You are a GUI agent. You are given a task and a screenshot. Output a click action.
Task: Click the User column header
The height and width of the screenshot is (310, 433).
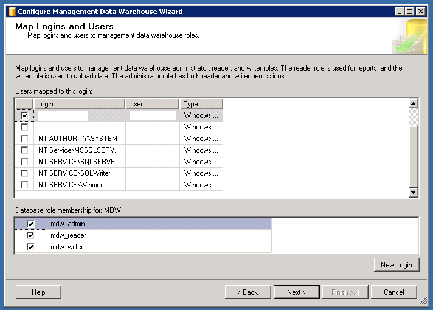(152, 104)
